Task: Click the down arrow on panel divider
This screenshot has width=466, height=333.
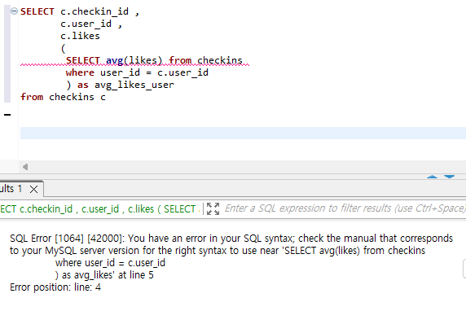Action: click(x=450, y=177)
